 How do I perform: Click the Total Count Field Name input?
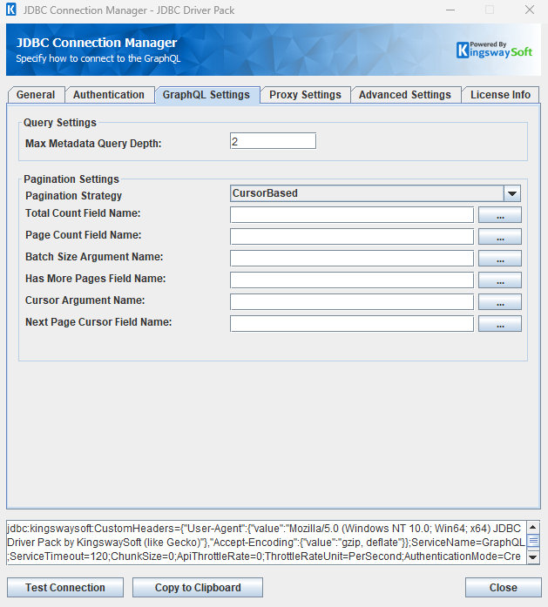point(352,215)
